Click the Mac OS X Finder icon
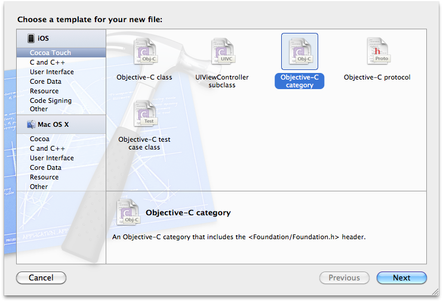443x302 pixels. click(x=31, y=124)
